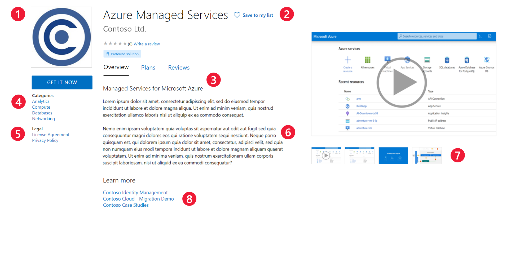The height and width of the screenshot is (271, 511).
Task: Click the adventure-vm-3-ip resource icon
Action: click(x=347, y=121)
